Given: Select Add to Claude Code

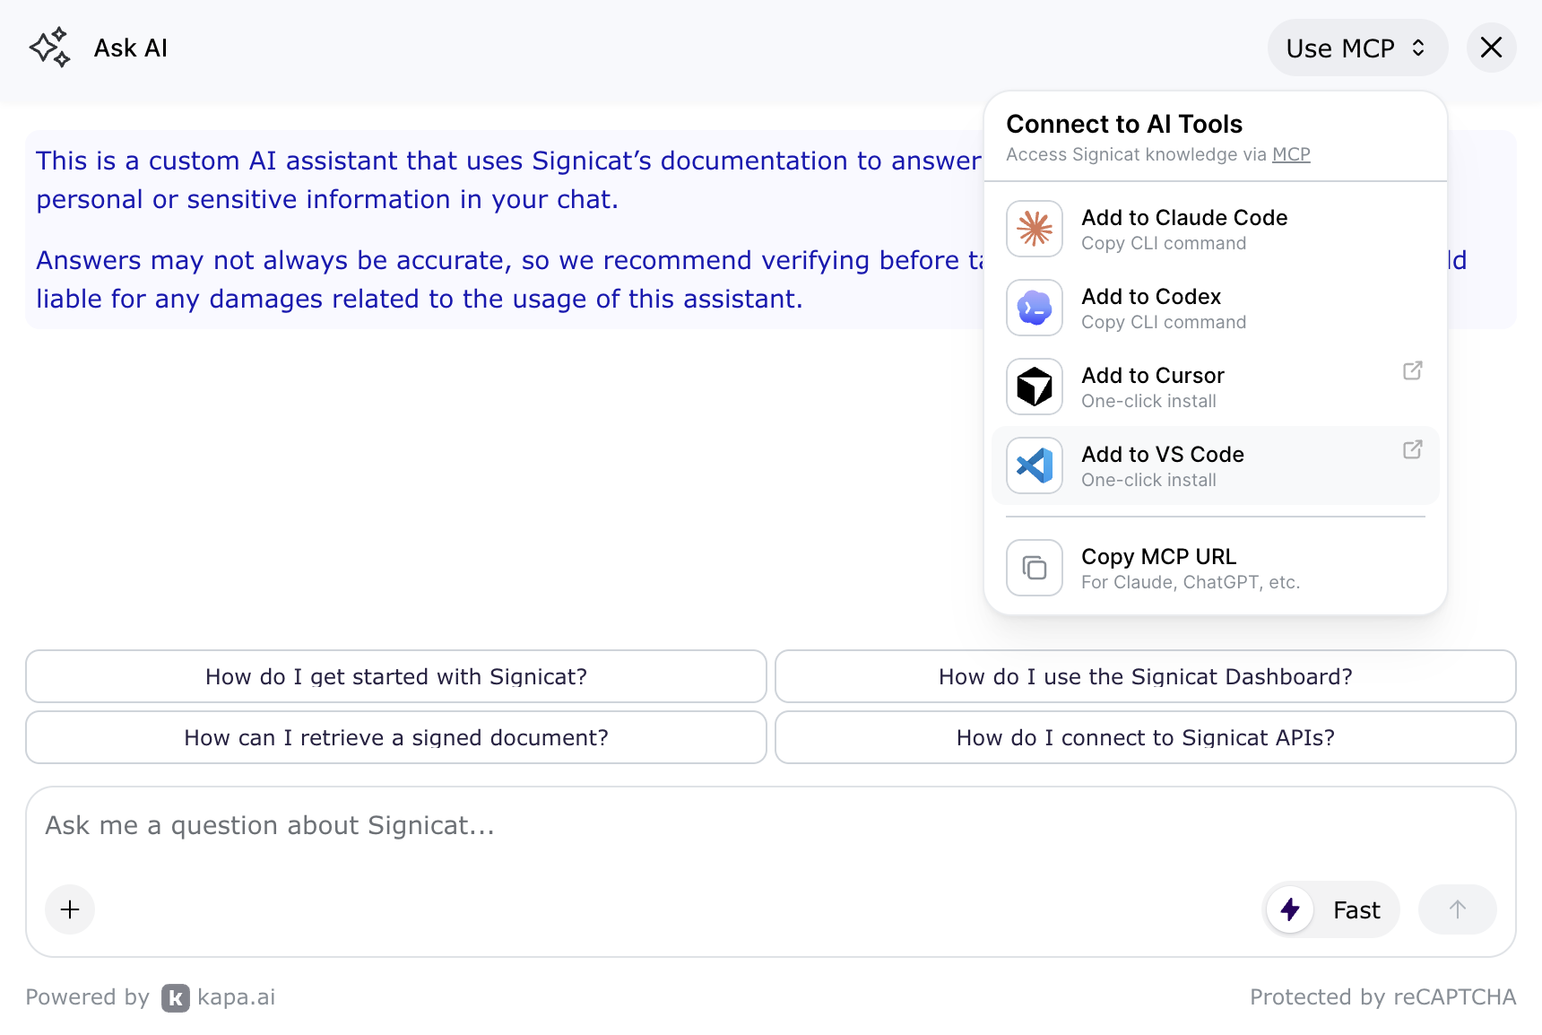Looking at the screenshot, I should click(x=1215, y=229).
